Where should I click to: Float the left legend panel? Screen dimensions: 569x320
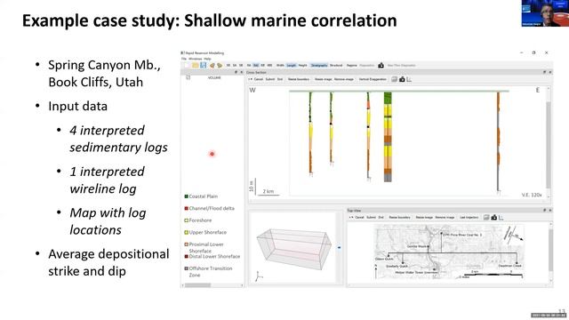[236, 72]
